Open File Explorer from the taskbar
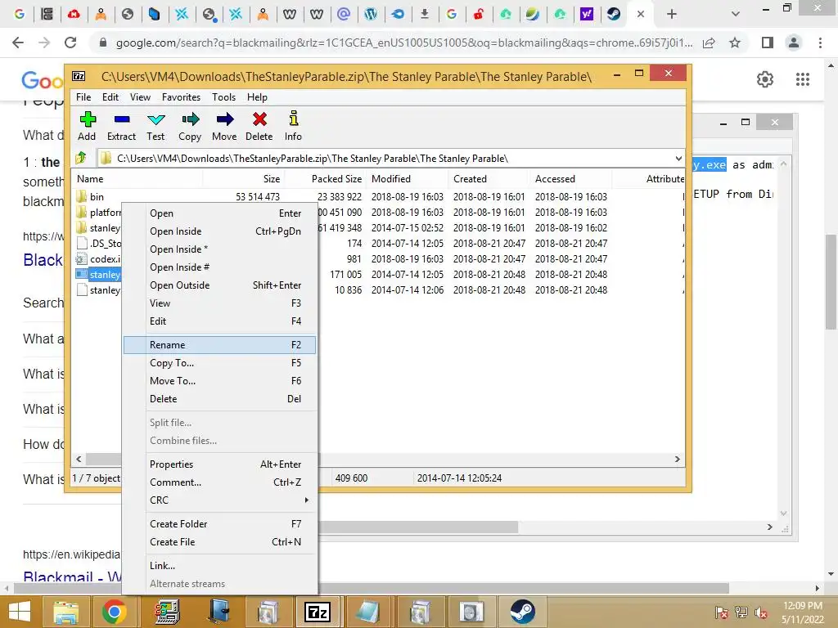This screenshot has height=628, width=838. click(65, 612)
